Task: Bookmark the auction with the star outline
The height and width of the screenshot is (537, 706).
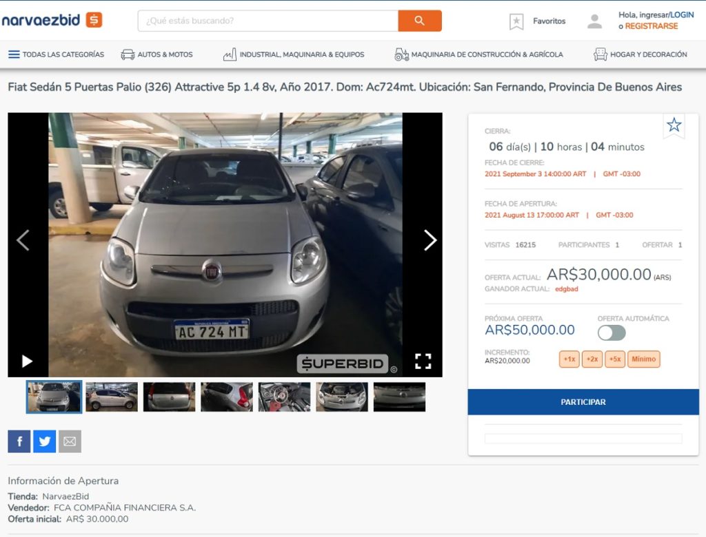Action: pyautogui.click(x=674, y=125)
